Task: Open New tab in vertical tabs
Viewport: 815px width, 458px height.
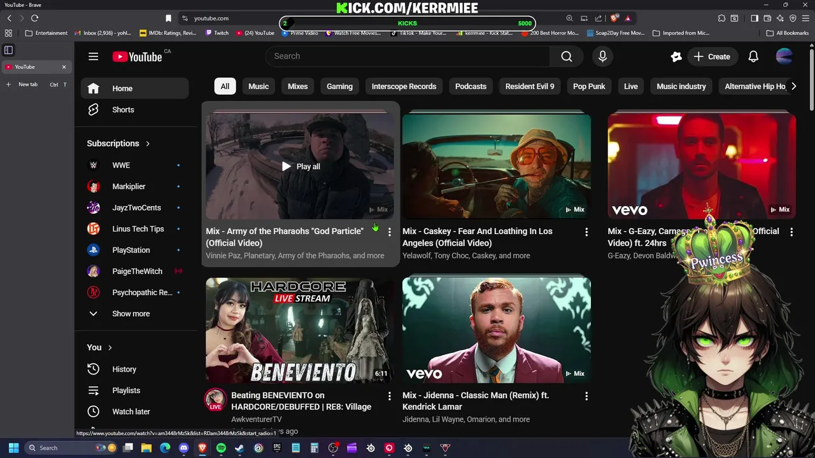Action: 36,85
